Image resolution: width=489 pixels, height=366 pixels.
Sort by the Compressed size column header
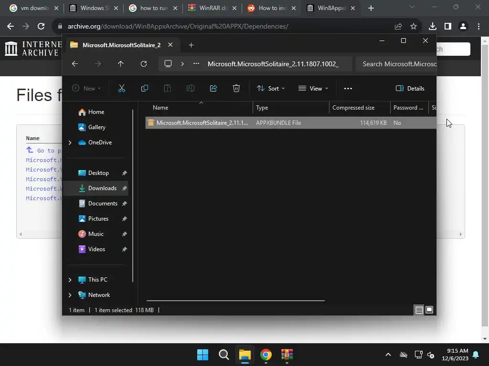(x=359, y=108)
